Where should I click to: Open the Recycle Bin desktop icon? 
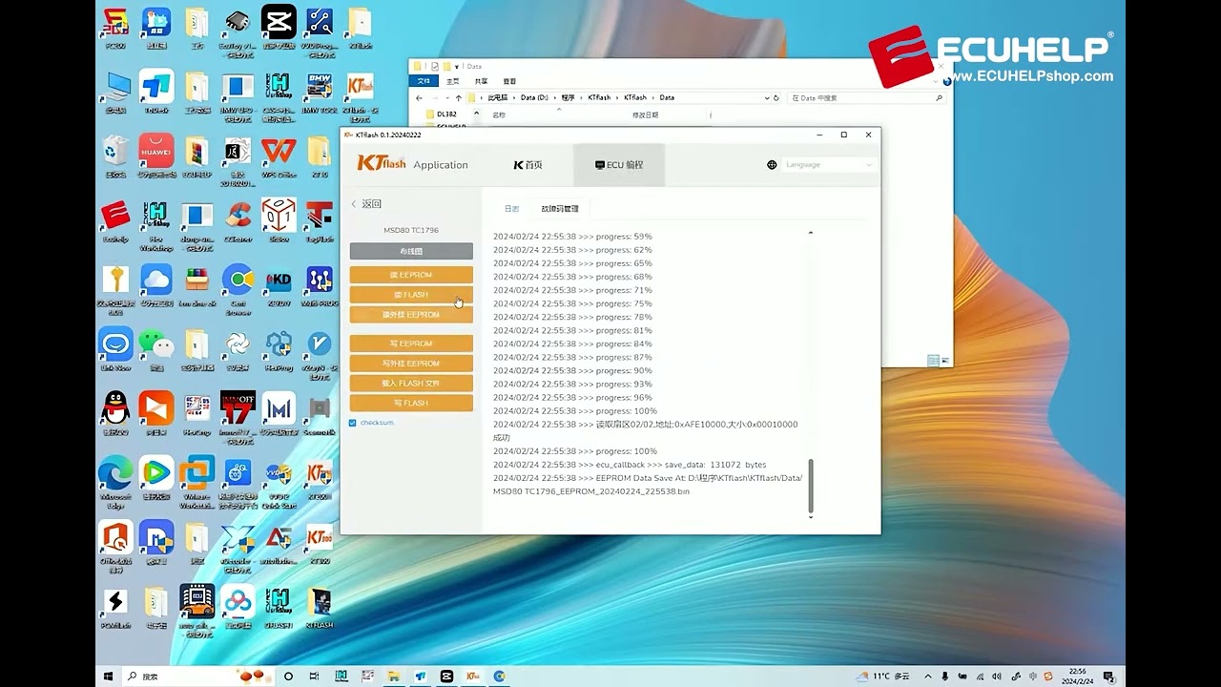coord(115,156)
